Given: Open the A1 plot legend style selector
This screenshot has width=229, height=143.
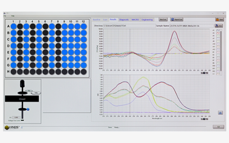Looking at the screenshot, I should point(218,31).
